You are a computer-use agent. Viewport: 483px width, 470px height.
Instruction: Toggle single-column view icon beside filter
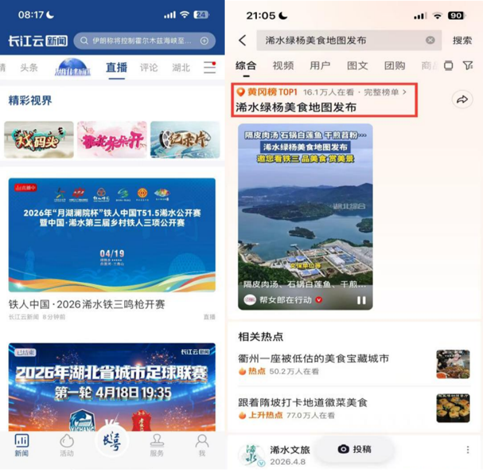tap(448, 65)
